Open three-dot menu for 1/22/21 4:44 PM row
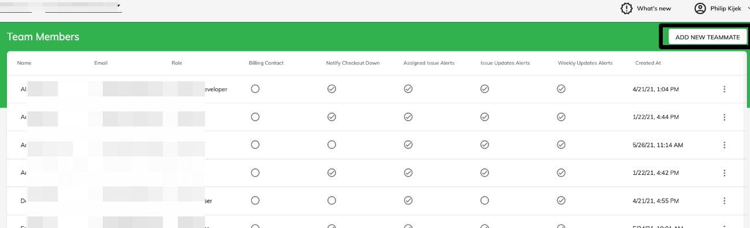This screenshot has width=750, height=228. (724, 117)
